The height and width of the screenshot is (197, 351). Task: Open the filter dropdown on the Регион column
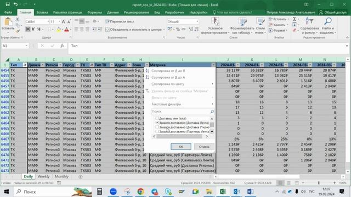point(60,65)
